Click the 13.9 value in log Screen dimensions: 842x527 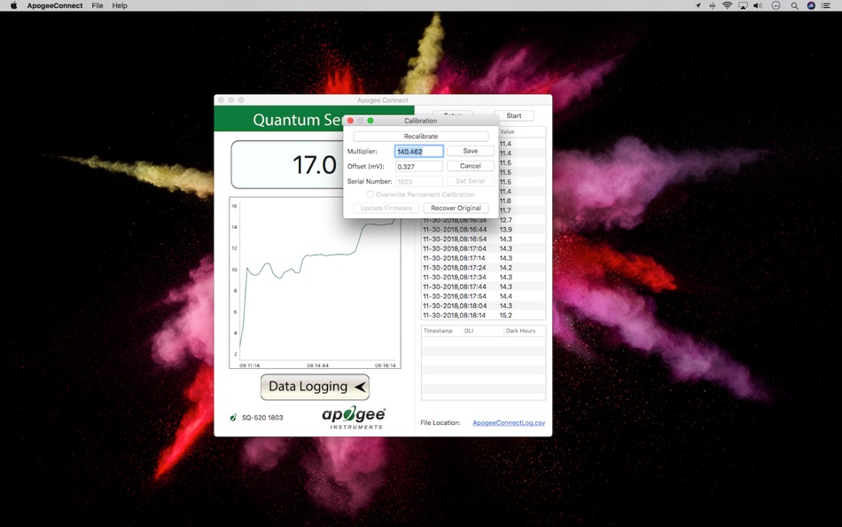(506, 230)
